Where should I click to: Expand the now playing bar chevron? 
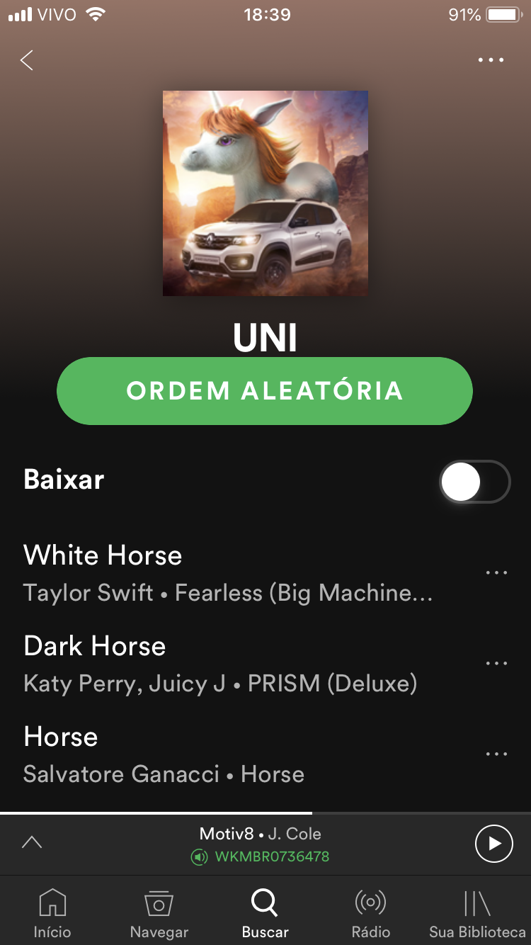tap(32, 842)
